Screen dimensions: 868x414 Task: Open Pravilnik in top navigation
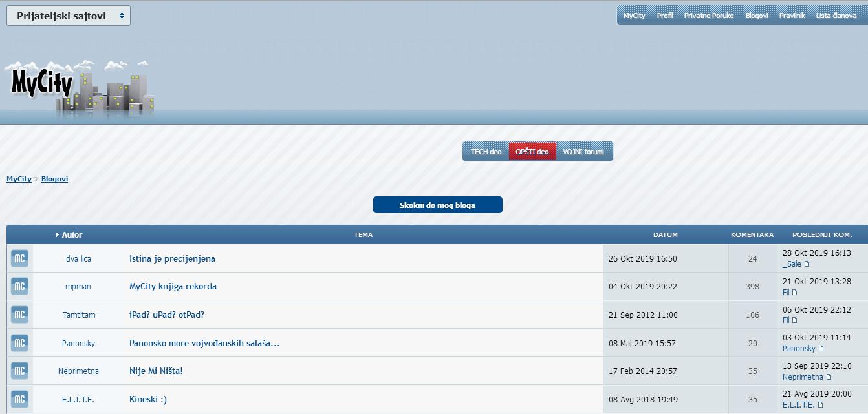pos(792,16)
